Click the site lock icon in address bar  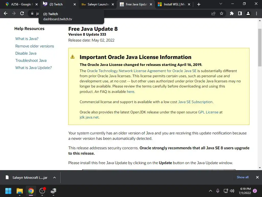tap(32, 13)
